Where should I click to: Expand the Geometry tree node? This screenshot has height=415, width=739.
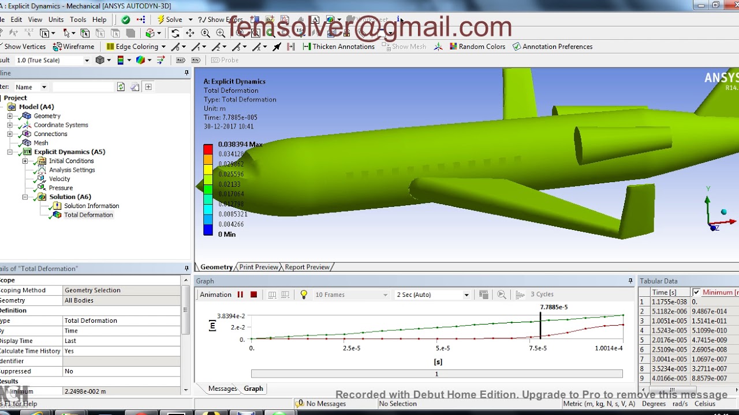(10, 116)
